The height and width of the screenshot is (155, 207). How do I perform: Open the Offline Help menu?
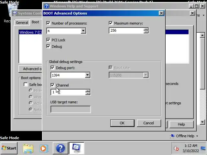185,136
